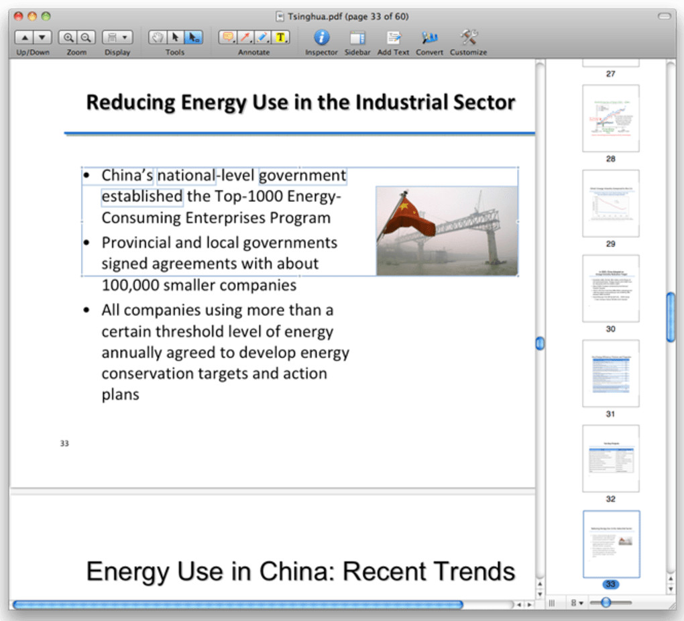The width and height of the screenshot is (684, 621).
Task: Go to previous page with Up arrow
Action: [x=25, y=38]
